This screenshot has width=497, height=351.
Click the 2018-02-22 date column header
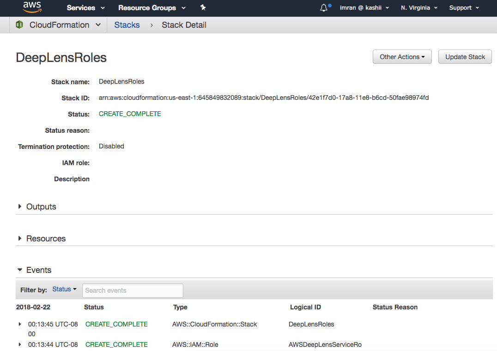pos(33,307)
